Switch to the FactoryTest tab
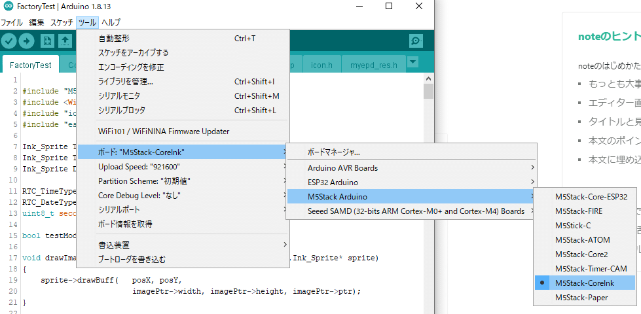 point(31,65)
